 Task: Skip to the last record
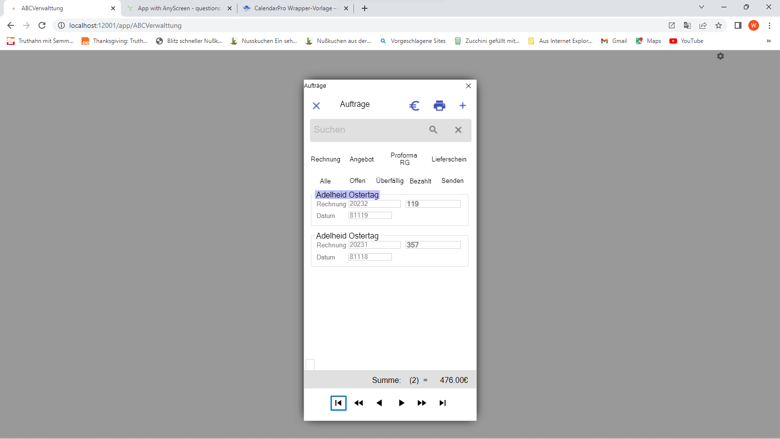(443, 403)
